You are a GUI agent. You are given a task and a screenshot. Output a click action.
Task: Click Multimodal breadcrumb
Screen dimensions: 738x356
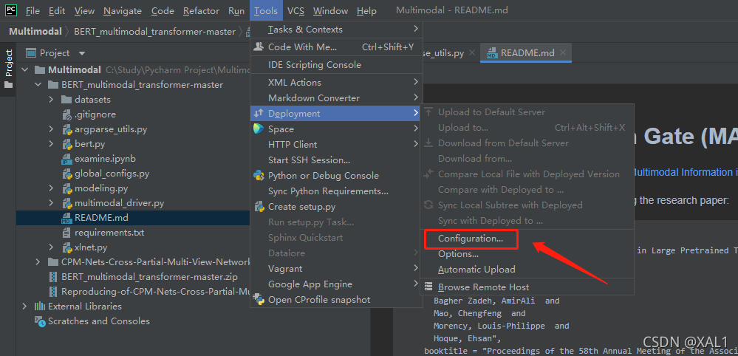[x=35, y=32]
